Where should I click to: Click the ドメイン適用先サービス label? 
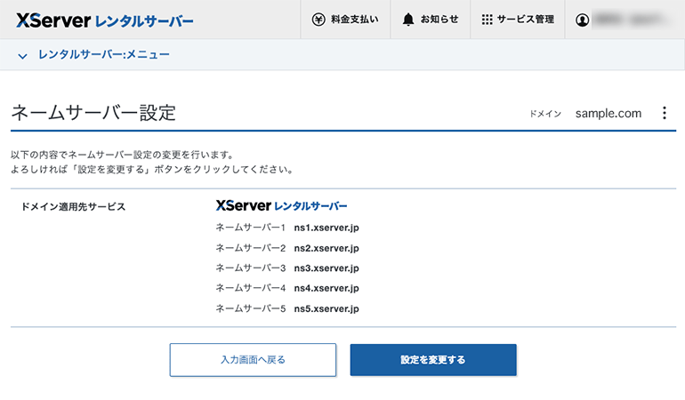click(73, 206)
